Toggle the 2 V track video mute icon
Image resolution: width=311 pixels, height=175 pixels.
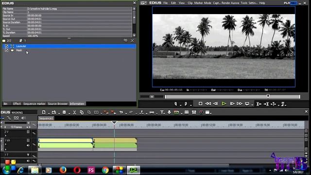(28, 132)
